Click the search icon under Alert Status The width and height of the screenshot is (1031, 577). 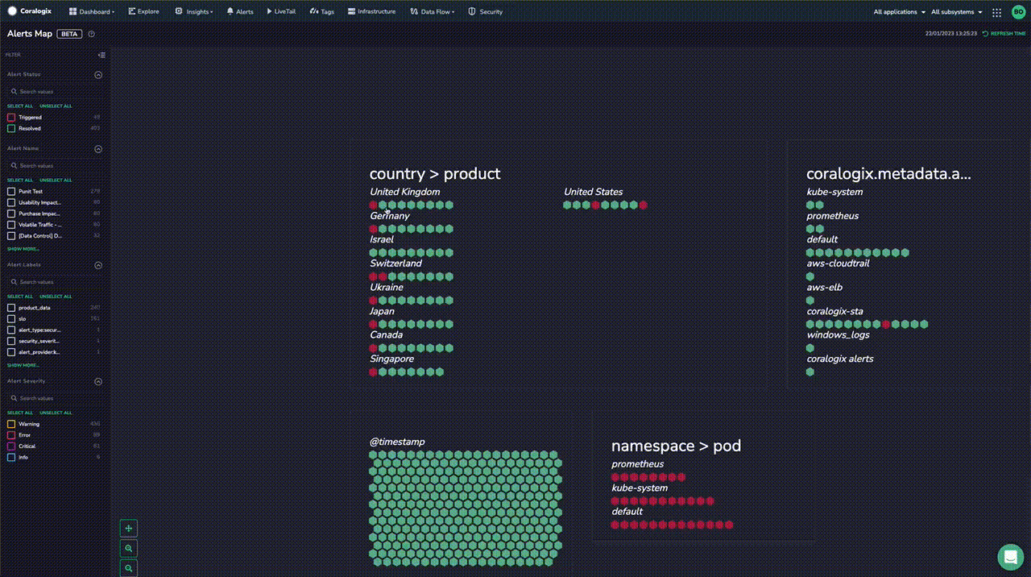(14, 92)
